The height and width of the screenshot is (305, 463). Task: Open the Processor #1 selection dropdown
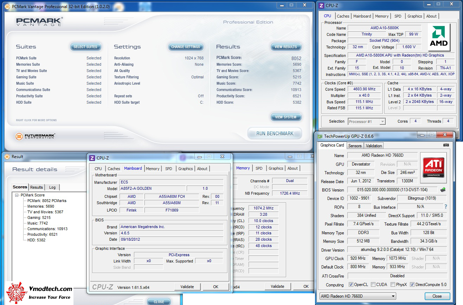click(367, 122)
